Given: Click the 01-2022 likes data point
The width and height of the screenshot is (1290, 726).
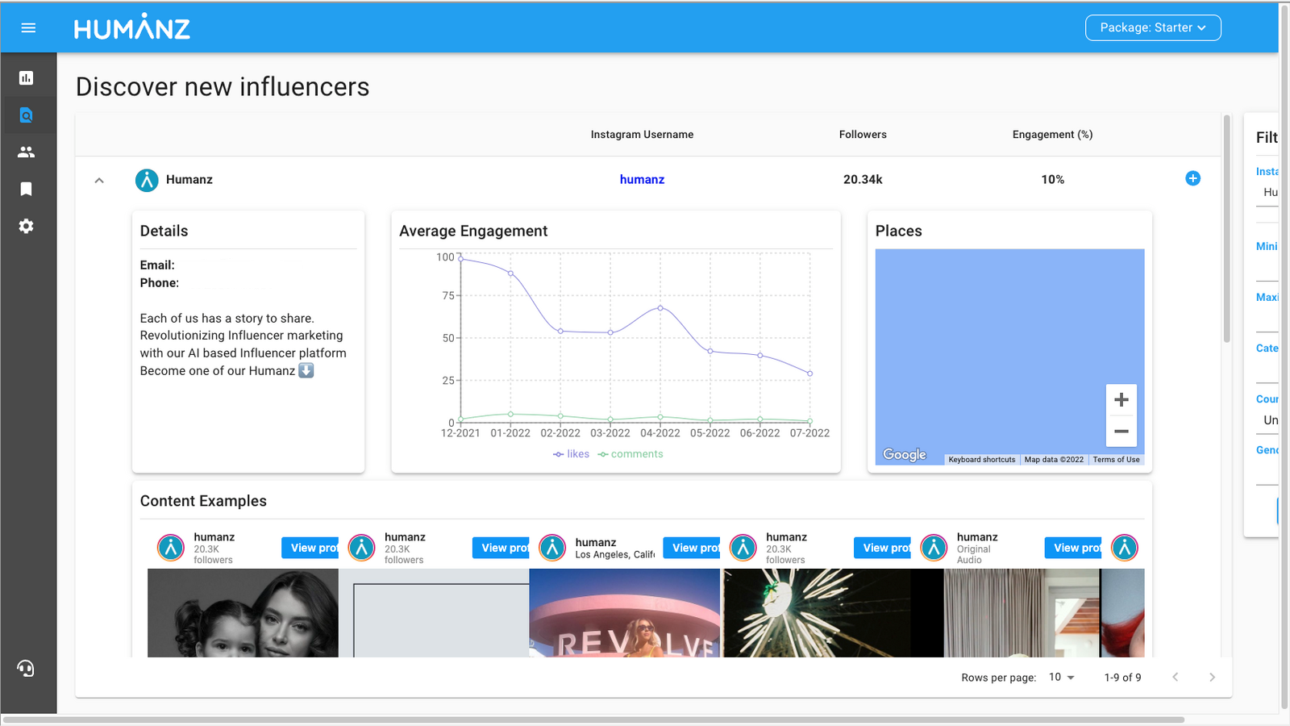Looking at the screenshot, I should 510,273.
